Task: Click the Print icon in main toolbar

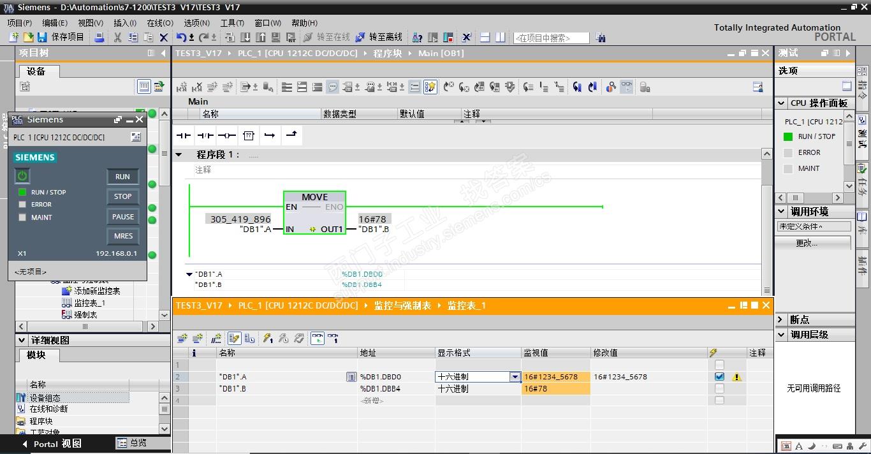Action: click(x=99, y=38)
